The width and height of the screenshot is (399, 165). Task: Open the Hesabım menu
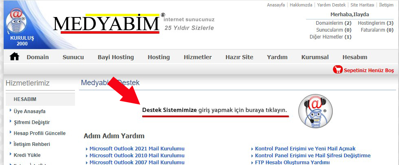point(355,57)
